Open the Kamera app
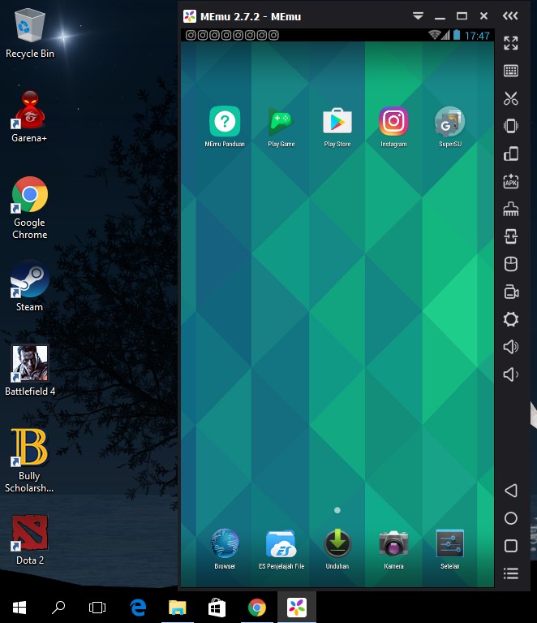537x623 pixels. point(393,549)
